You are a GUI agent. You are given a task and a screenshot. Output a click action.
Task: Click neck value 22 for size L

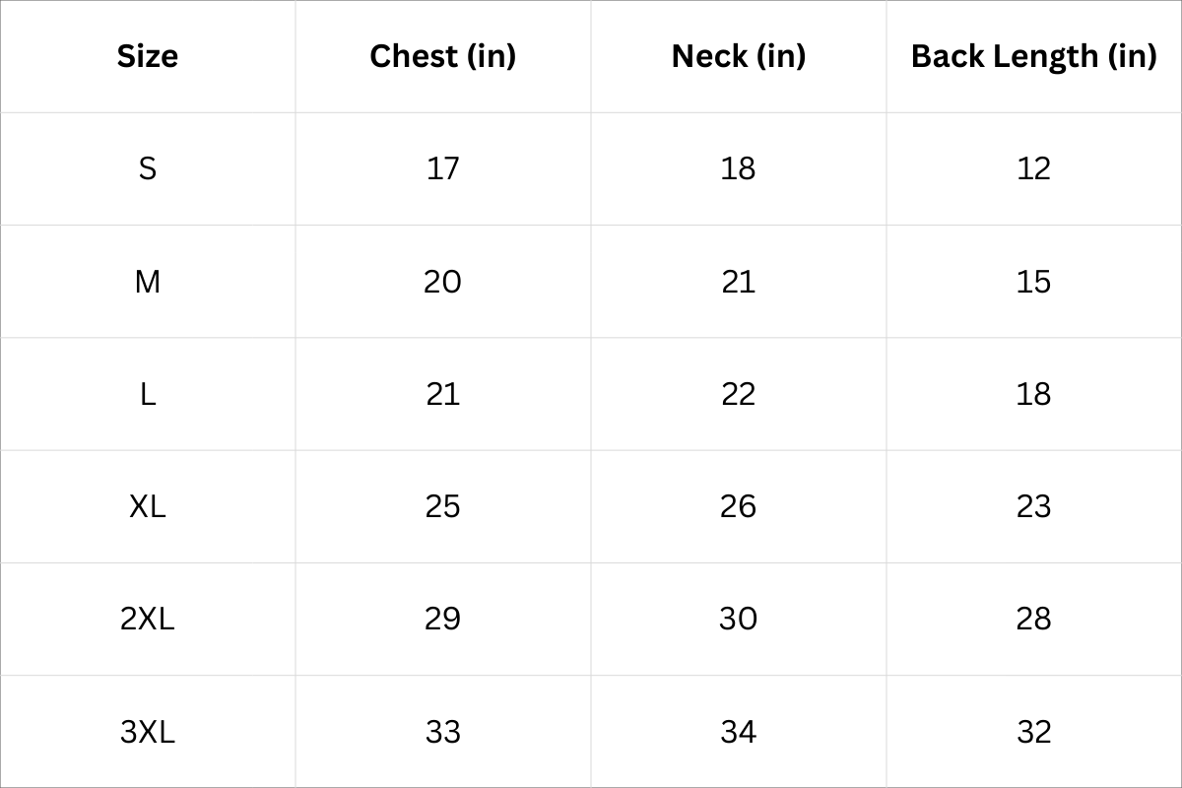coord(738,394)
